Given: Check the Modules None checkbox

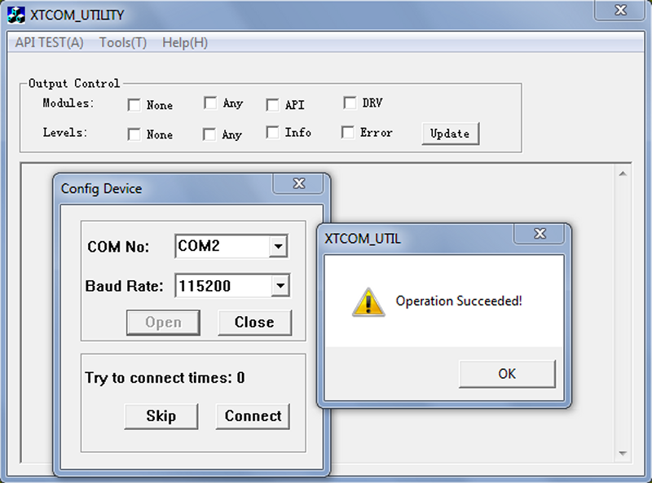Looking at the screenshot, I should coord(134,105).
